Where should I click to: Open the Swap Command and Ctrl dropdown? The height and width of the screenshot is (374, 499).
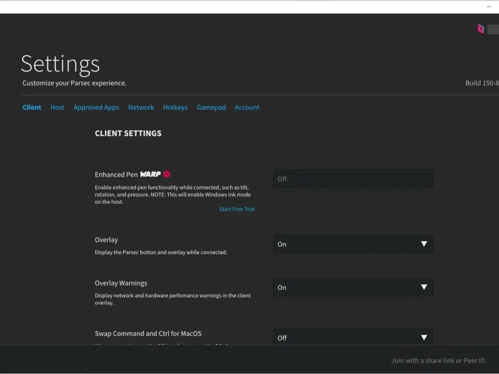353,337
